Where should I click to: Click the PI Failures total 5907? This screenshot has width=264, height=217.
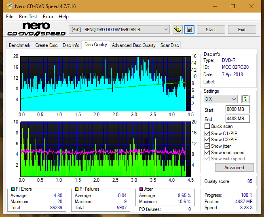point(122,208)
